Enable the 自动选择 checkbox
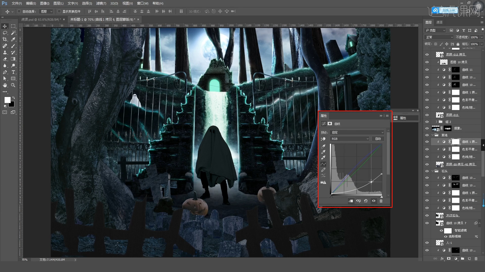Image resolution: width=485 pixels, height=272 pixels. click(19, 11)
